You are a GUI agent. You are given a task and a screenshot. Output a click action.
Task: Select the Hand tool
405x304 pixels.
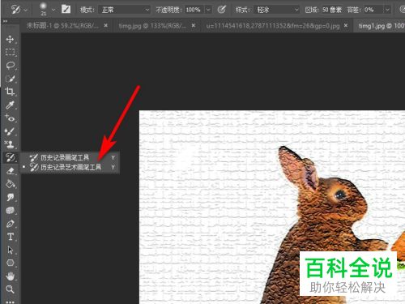point(10,276)
